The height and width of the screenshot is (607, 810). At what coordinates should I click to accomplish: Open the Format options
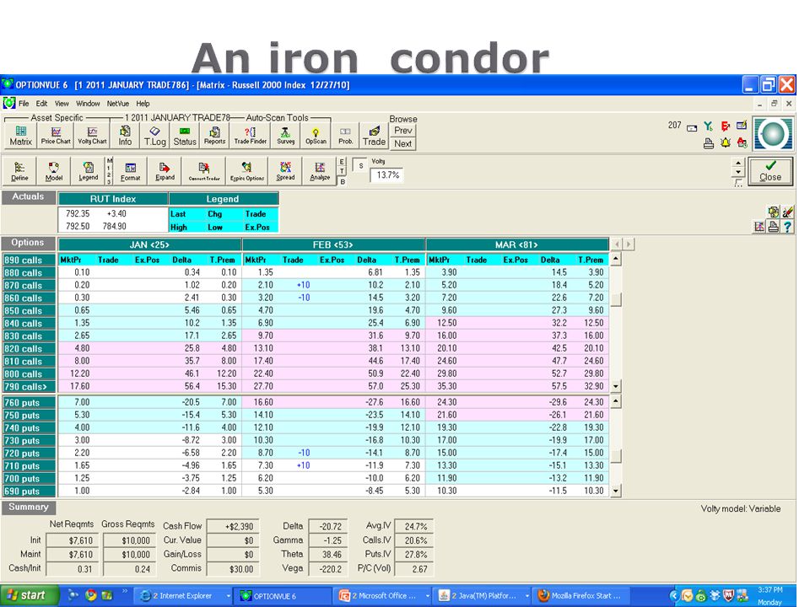coord(130,172)
